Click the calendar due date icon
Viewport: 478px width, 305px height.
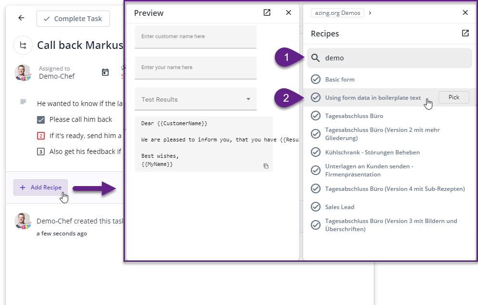(105, 72)
